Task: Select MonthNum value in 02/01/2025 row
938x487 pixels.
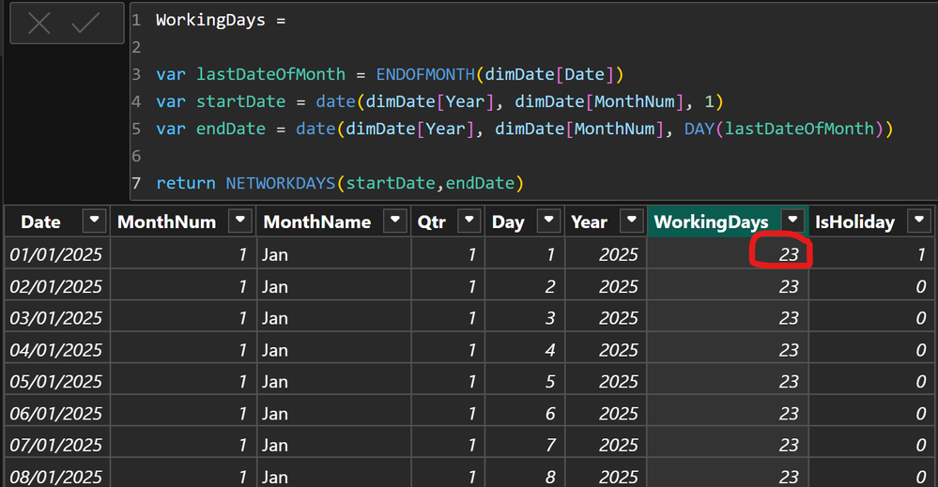Action: (x=183, y=286)
